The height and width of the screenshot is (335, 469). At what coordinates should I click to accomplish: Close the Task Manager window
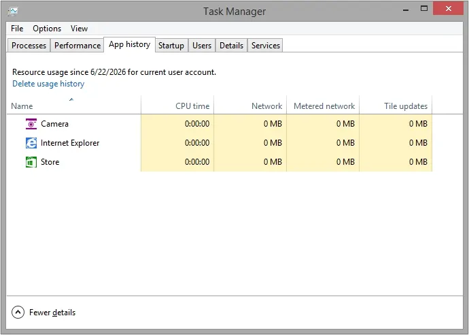[x=449, y=8]
